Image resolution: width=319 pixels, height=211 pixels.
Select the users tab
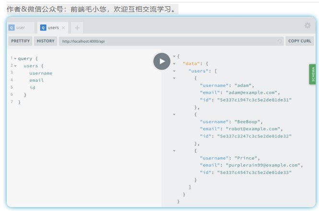[x=53, y=28]
